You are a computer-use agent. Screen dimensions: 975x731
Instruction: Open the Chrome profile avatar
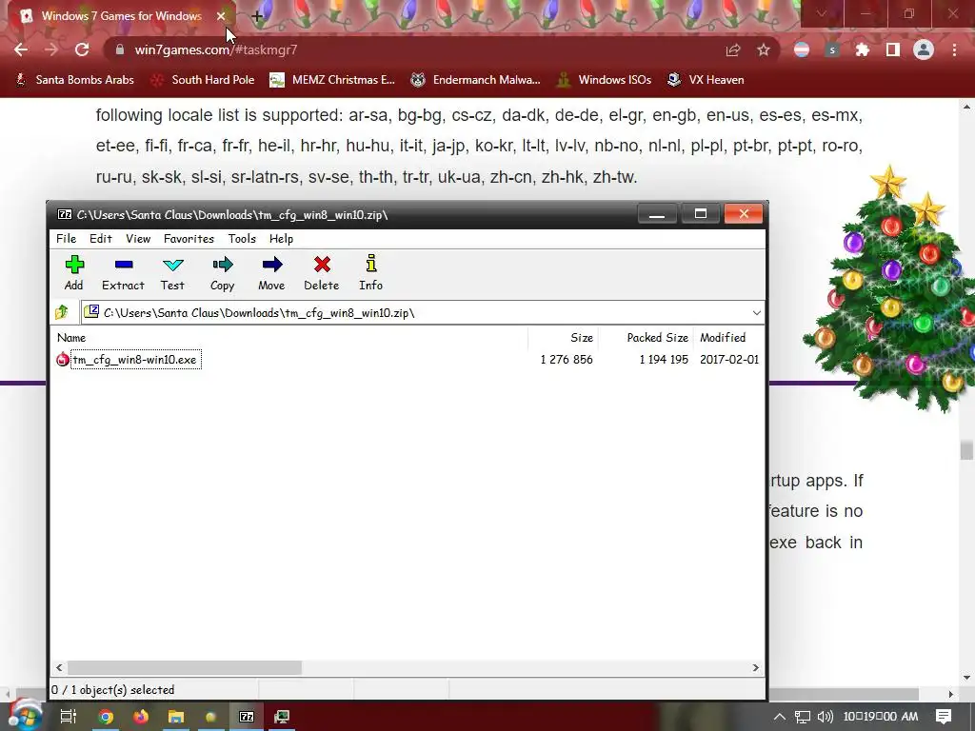coord(924,49)
